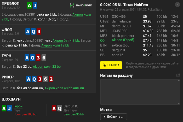Select player dannydanger in the list

122,21
